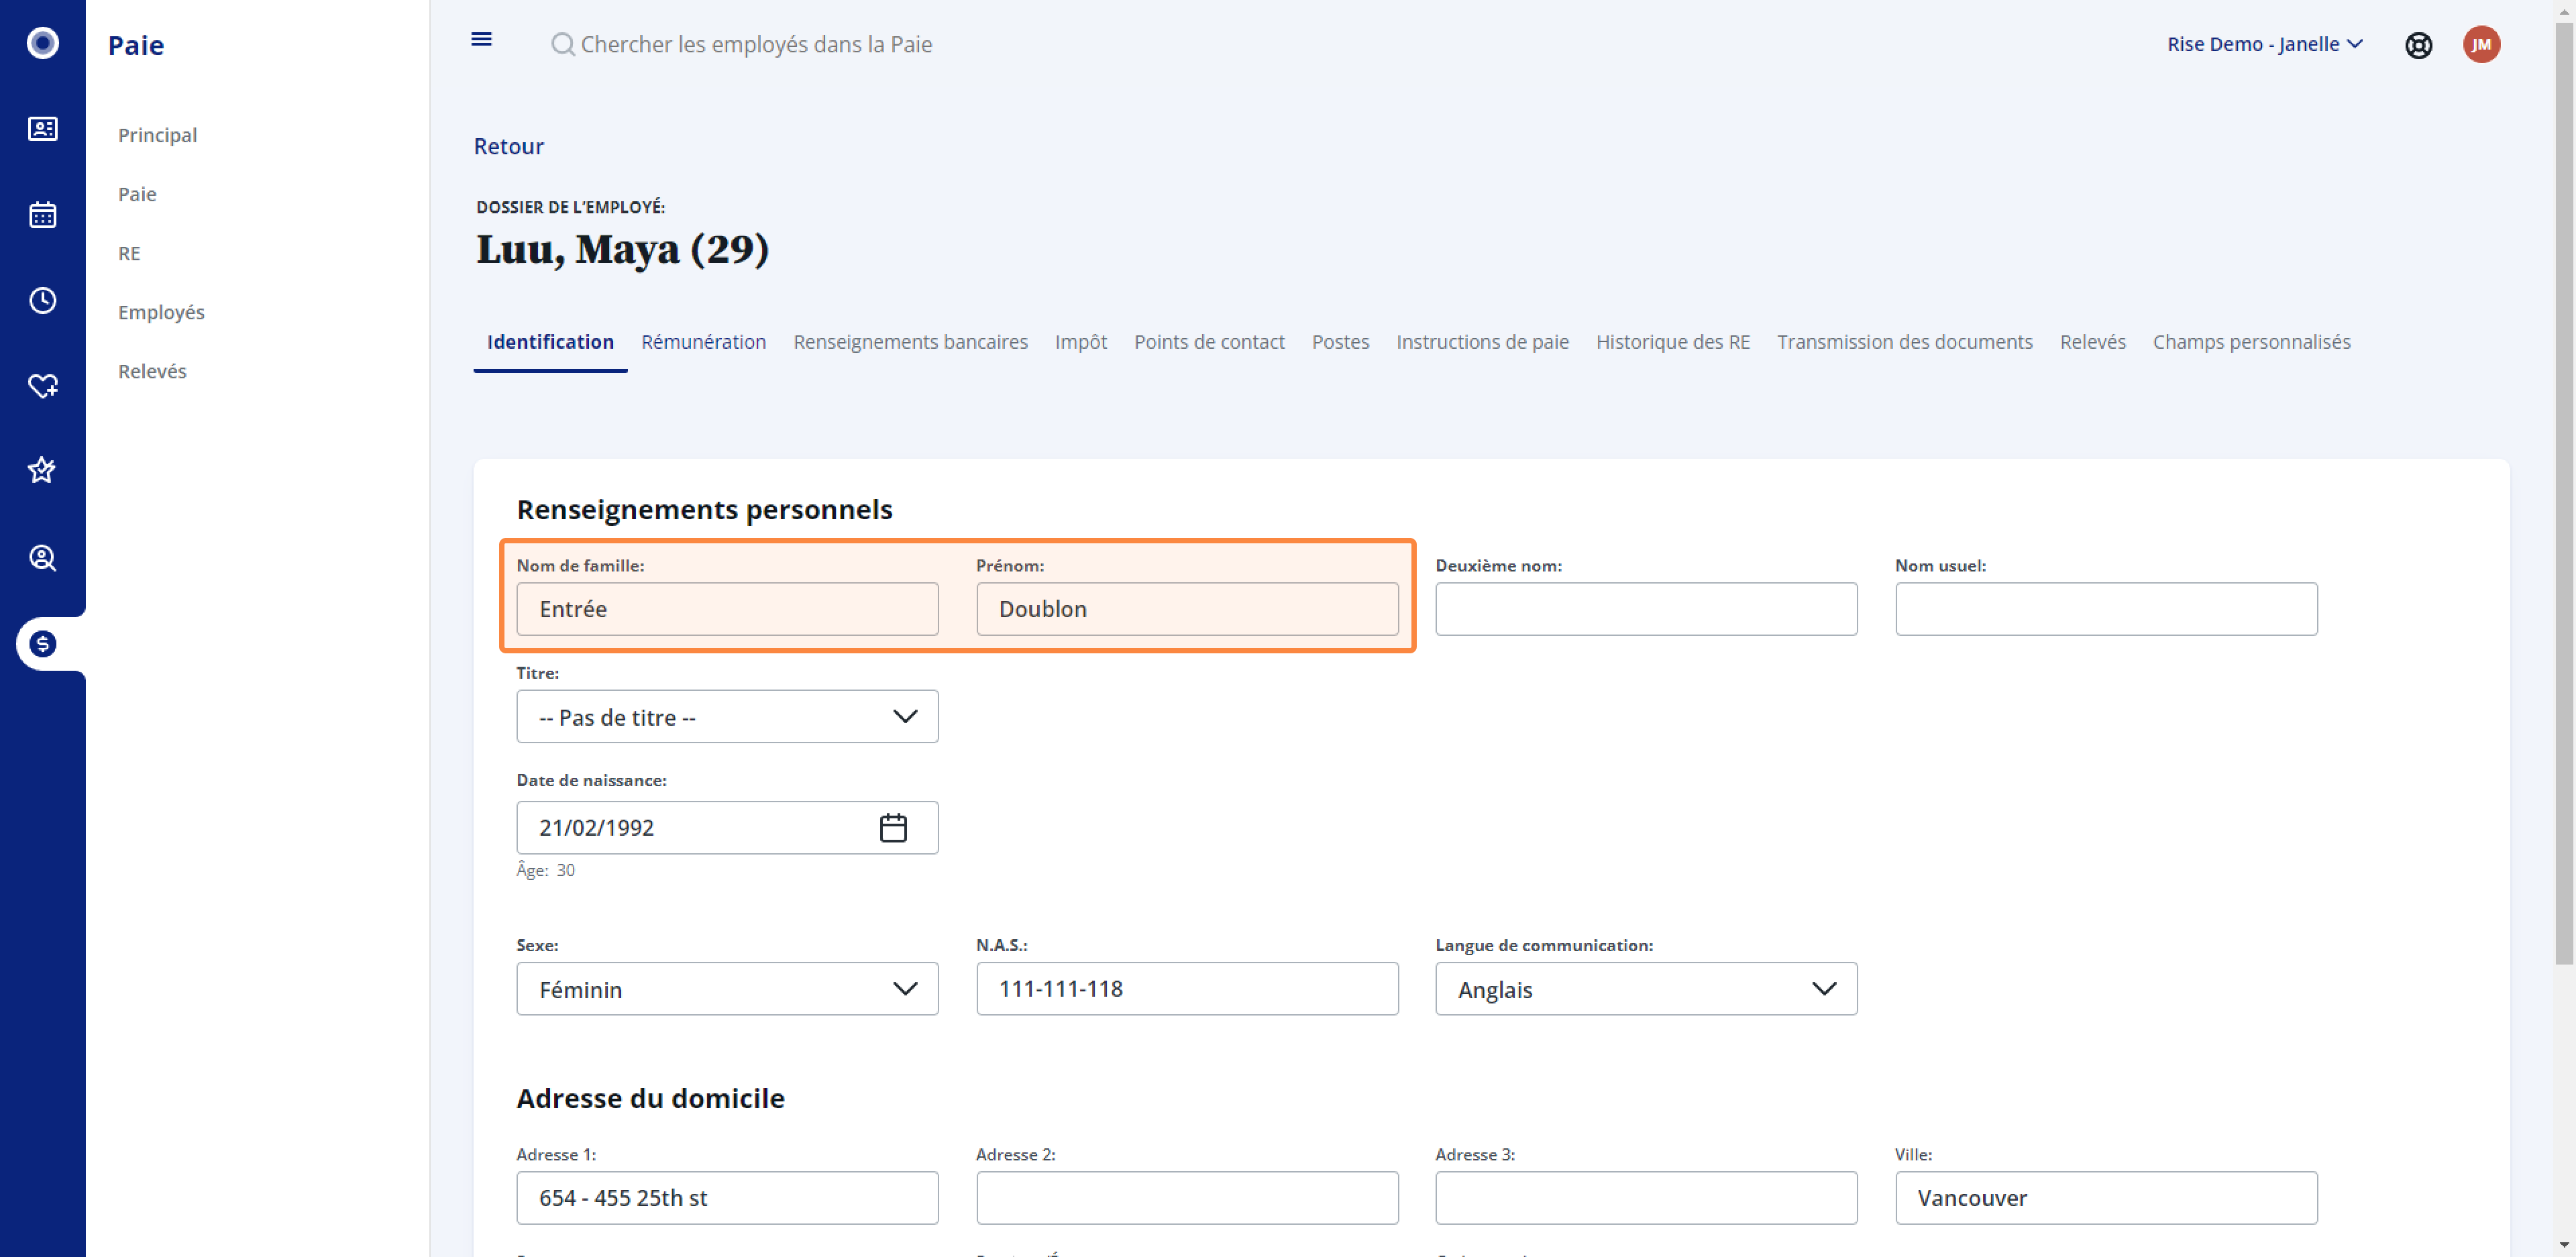The height and width of the screenshot is (1257, 2576).
Task: Open RE in the side menu
Action: point(129,253)
